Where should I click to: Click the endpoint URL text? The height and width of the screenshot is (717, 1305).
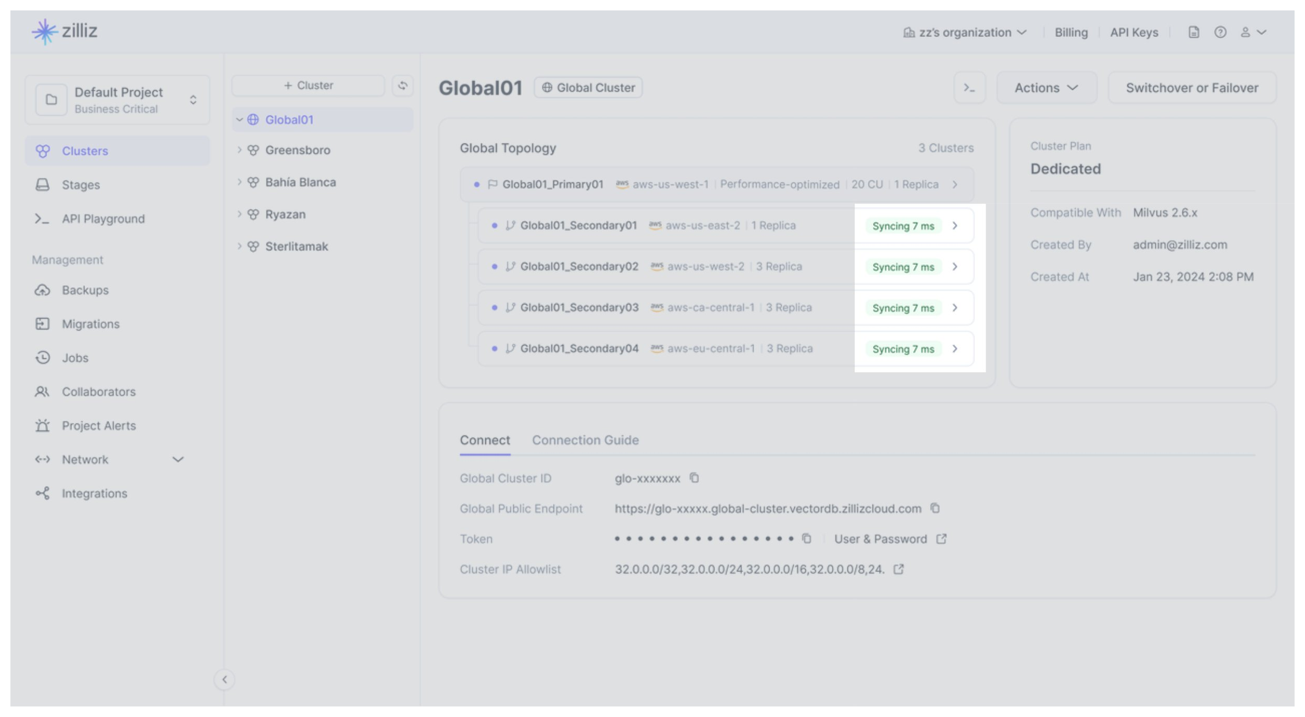click(x=768, y=508)
